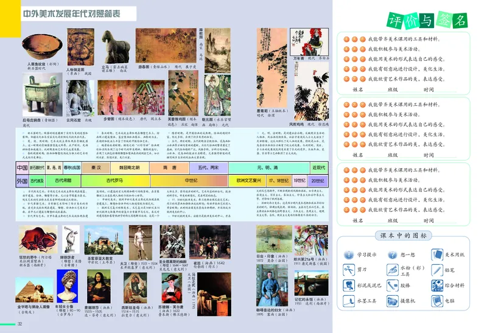Open the 金字塔与狮身人面像 pyramid photo
Viewport: 487px width, 333px height.
tap(34, 290)
